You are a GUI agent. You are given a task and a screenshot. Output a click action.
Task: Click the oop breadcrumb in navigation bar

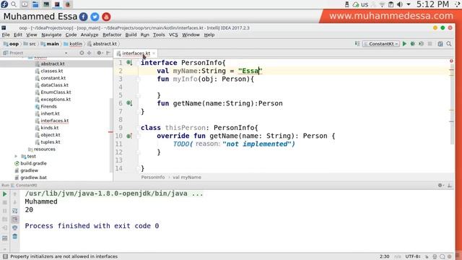pyautogui.click(x=12, y=43)
